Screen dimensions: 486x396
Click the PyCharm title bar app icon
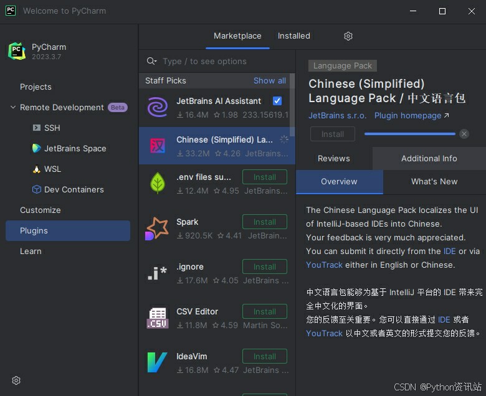coord(11,11)
